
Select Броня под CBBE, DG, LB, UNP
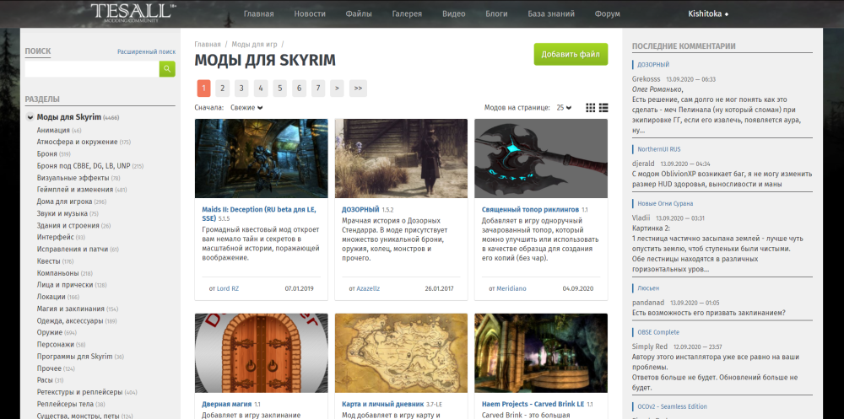(x=84, y=166)
